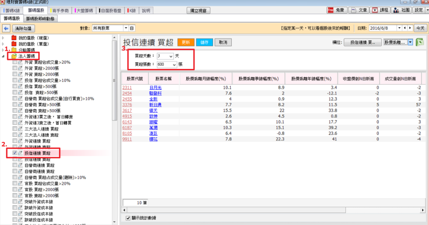Check 跌破外資成本線 checkbox

(15, 208)
